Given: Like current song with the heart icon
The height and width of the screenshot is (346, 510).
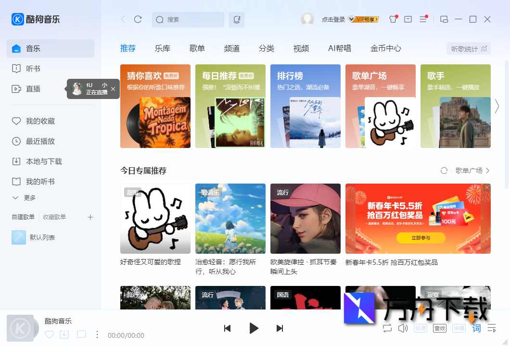Looking at the screenshot, I should (x=49, y=335).
